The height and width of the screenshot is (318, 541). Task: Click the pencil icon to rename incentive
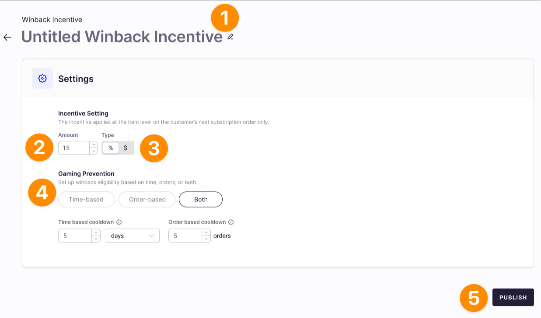point(230,37)
